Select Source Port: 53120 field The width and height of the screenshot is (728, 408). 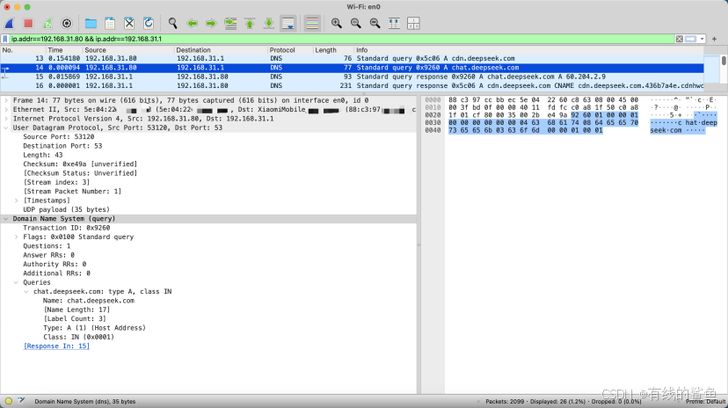click(x=59, y=137)
